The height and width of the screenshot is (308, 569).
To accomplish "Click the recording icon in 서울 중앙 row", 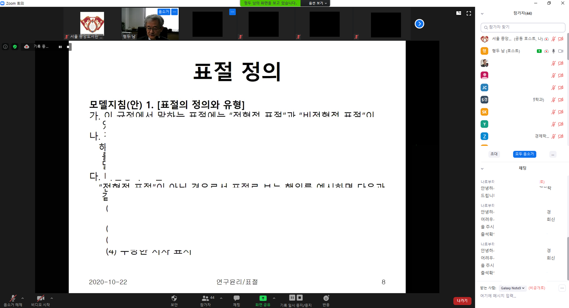I will pyautogui.click(x=546, y=39).
